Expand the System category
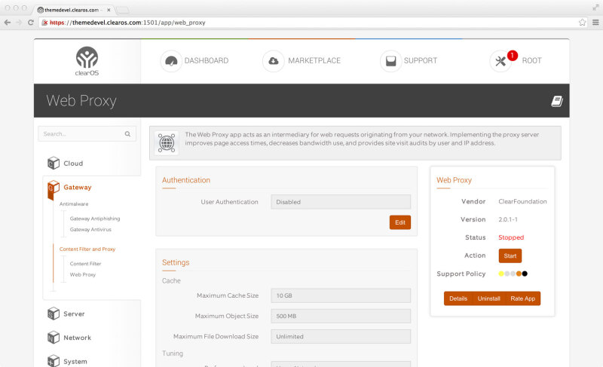The width and height of the screenshot is (603, 367). pos(75,362)
